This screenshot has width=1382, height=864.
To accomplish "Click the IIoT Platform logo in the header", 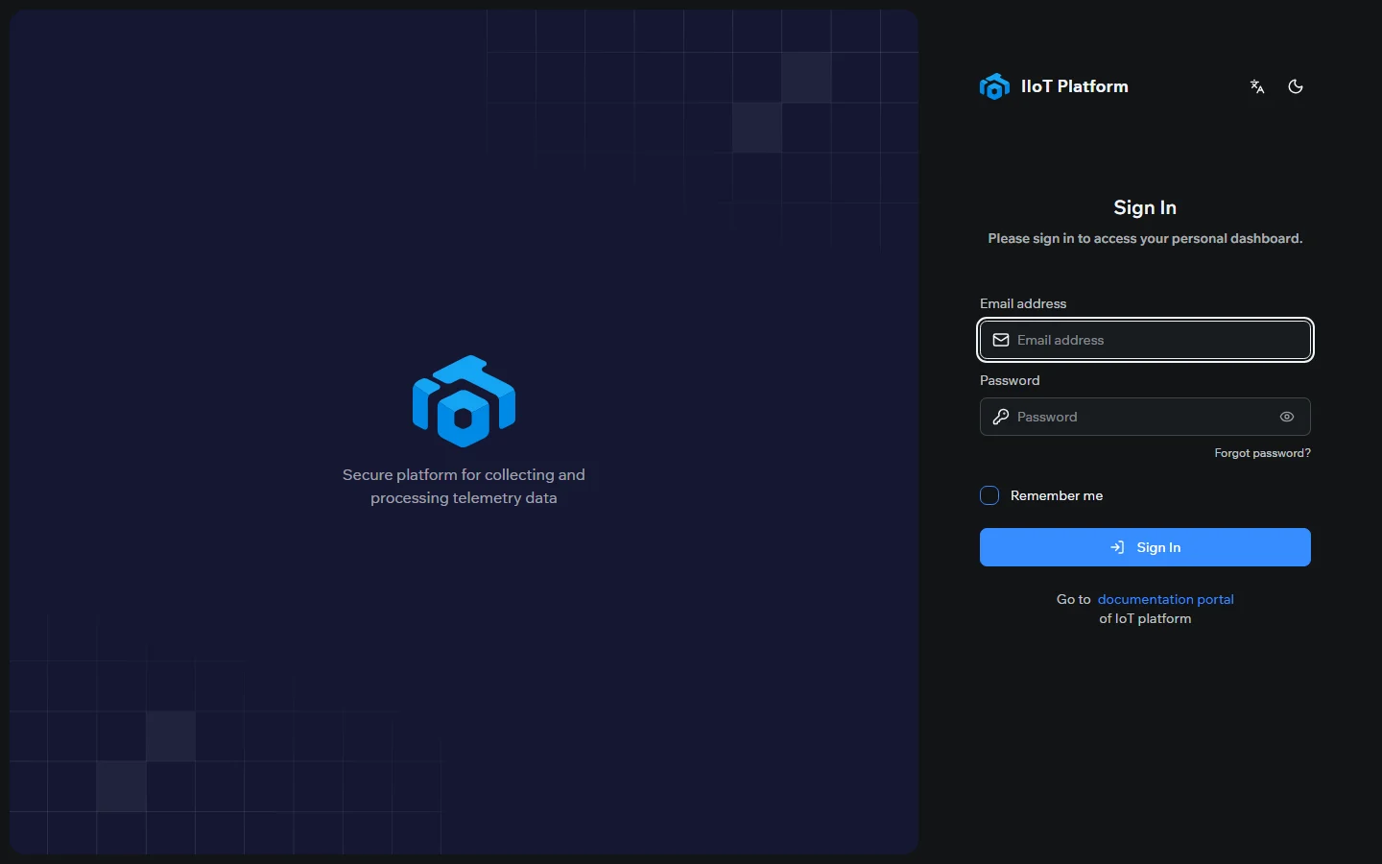I will [994, 86].
